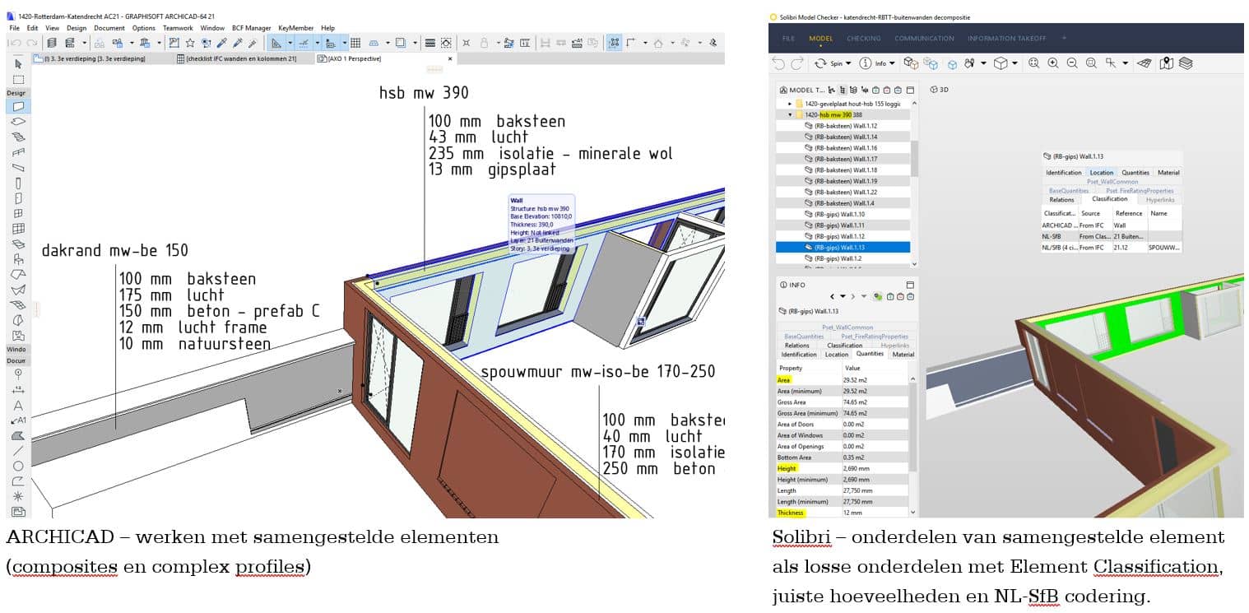Switch to Solibri COMMUNICATION tab
Viewport: 1249px width, 613px height.
pyautogui.click(x=925, y=38)
